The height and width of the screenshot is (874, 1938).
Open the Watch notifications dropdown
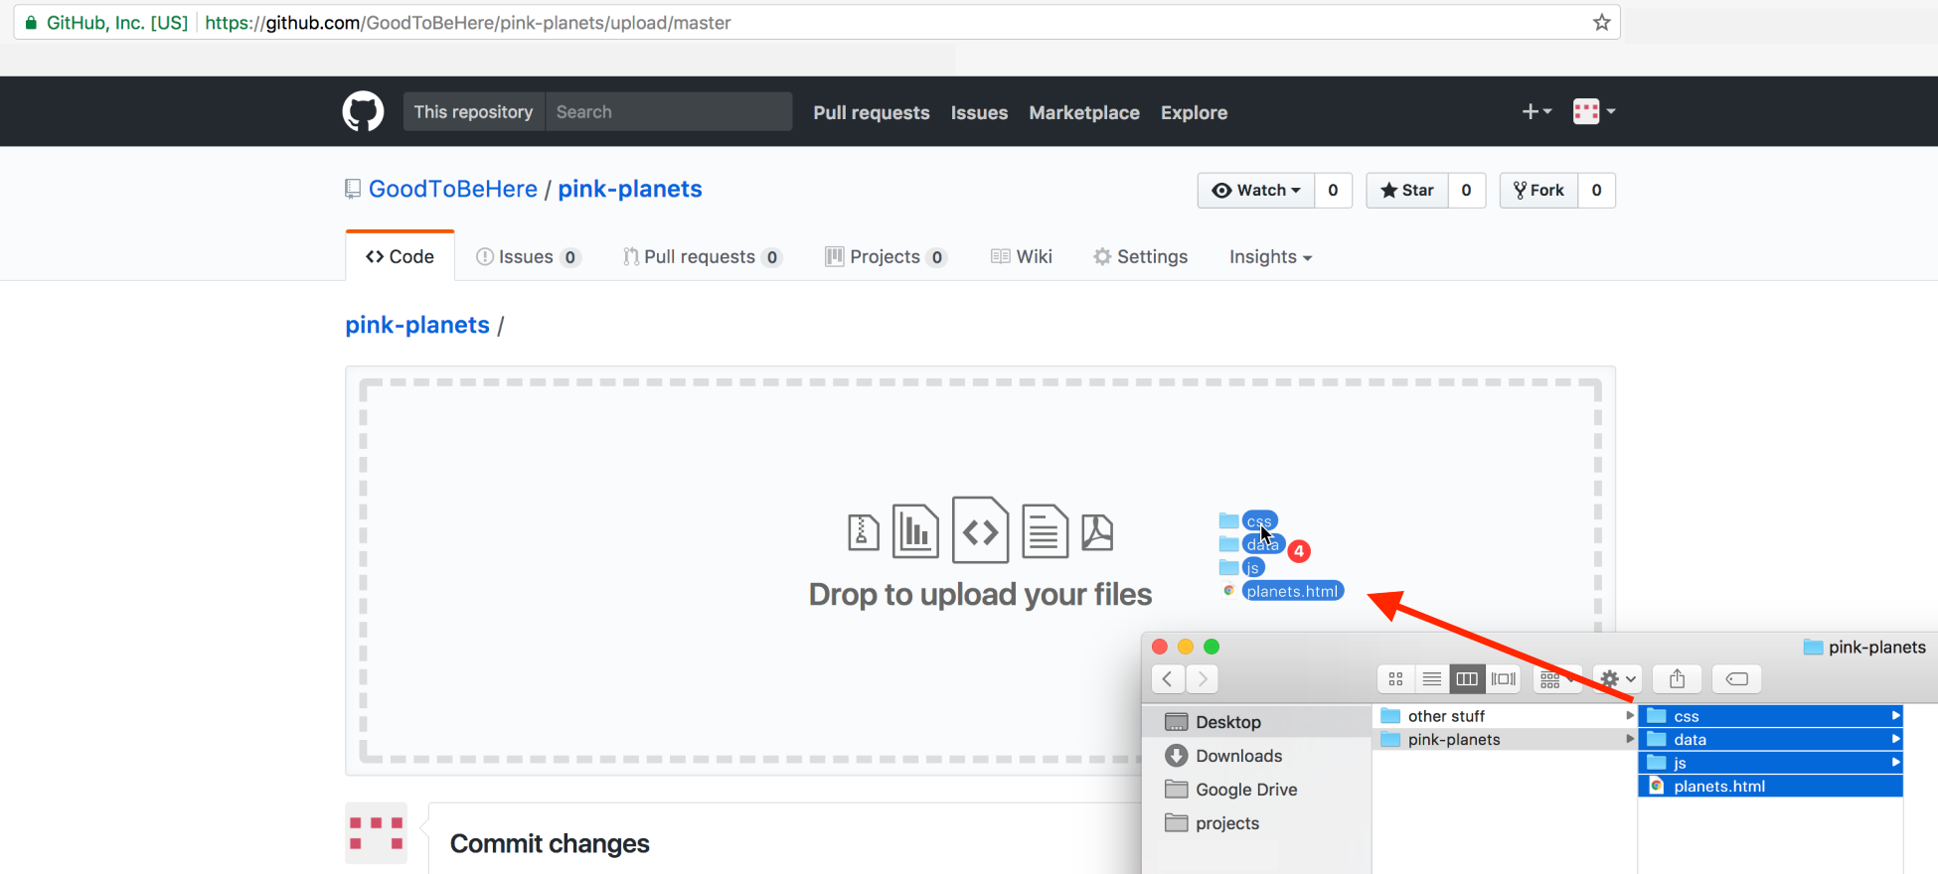click(x=1256, y=190)
